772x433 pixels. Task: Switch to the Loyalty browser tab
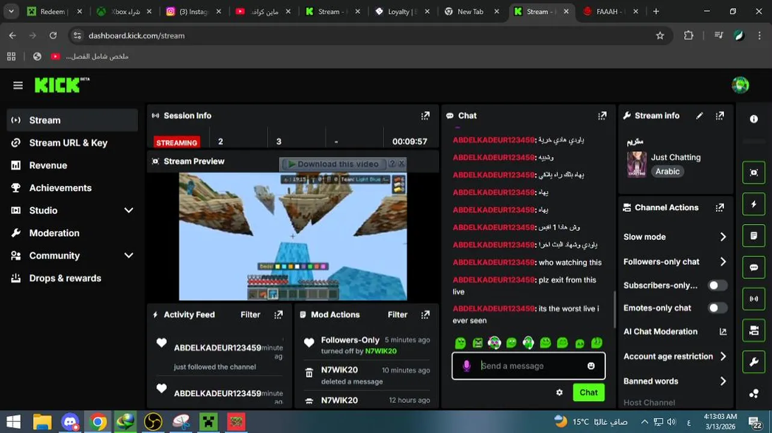pos(402,11)
